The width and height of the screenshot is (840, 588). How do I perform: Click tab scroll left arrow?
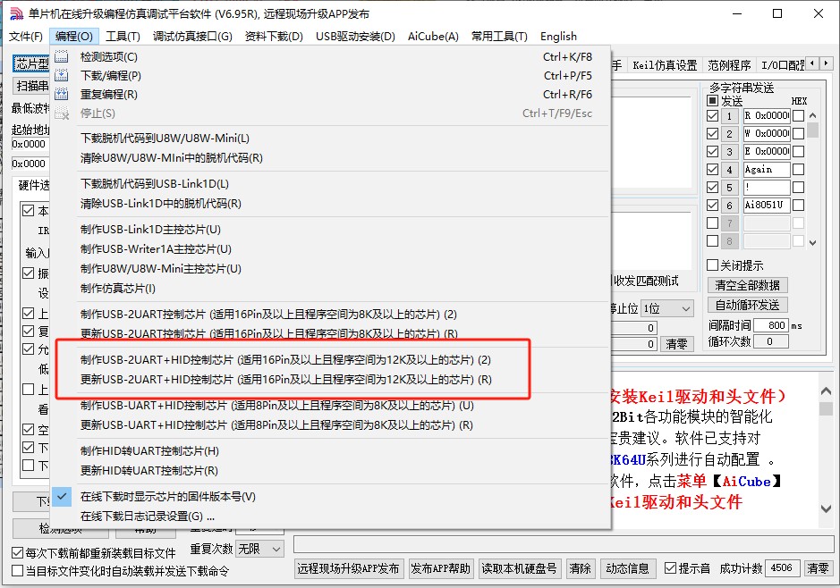(x=812, y=63)
